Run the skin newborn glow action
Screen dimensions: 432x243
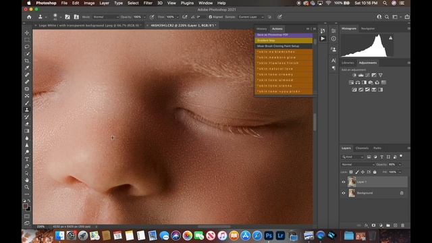[283, 57]
